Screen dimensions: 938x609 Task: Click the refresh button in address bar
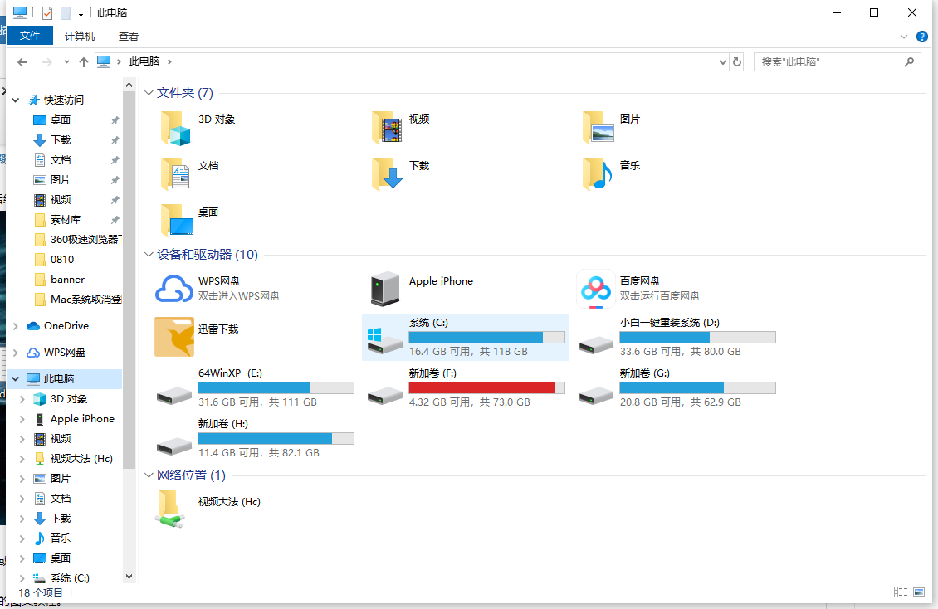pos(737,61)
